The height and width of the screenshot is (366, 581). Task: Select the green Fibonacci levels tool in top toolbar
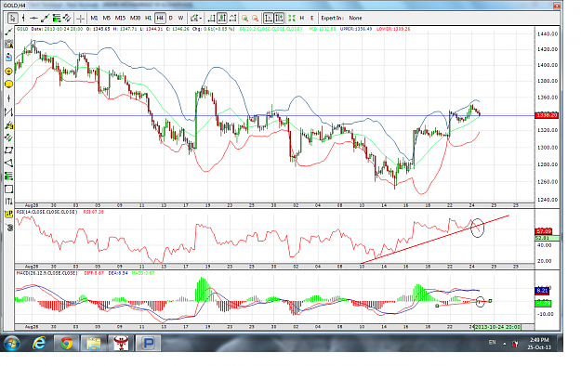pos(57,18)
